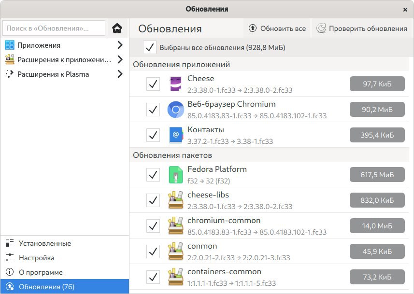Uncheck the chromium-common checkbox
414x294 pixels.
tap(153, 226)
